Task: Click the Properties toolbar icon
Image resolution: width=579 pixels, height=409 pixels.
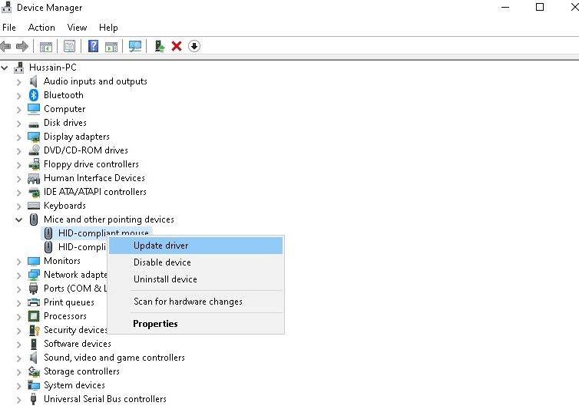Action: tap(69, 47)
